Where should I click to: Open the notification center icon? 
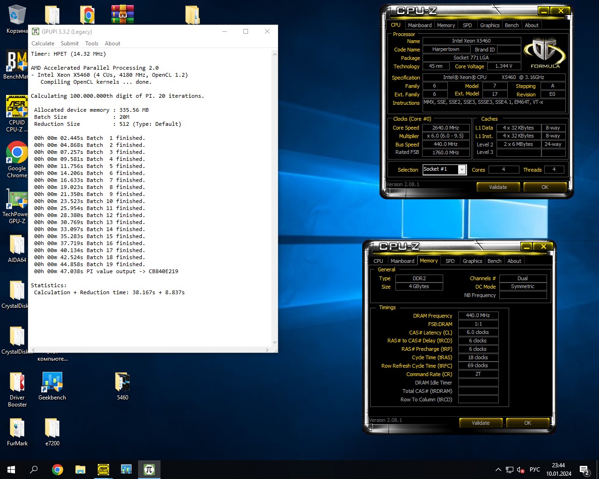pyautogui.click(x=584, y=470)
